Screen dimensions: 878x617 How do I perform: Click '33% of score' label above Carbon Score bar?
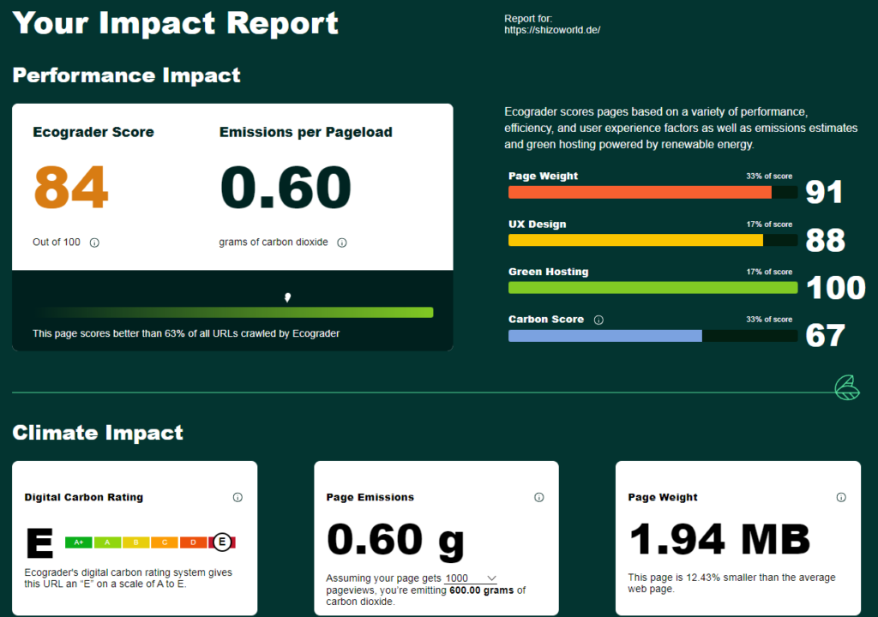coord(769,319)
